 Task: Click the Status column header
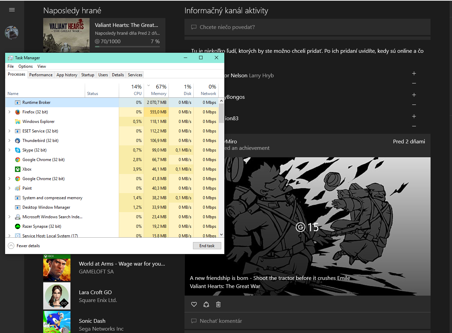point(102,90)
